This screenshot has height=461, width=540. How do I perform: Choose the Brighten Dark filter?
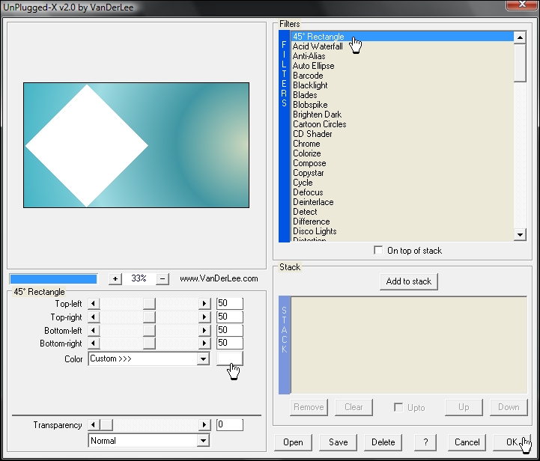[x=402, y=115]
